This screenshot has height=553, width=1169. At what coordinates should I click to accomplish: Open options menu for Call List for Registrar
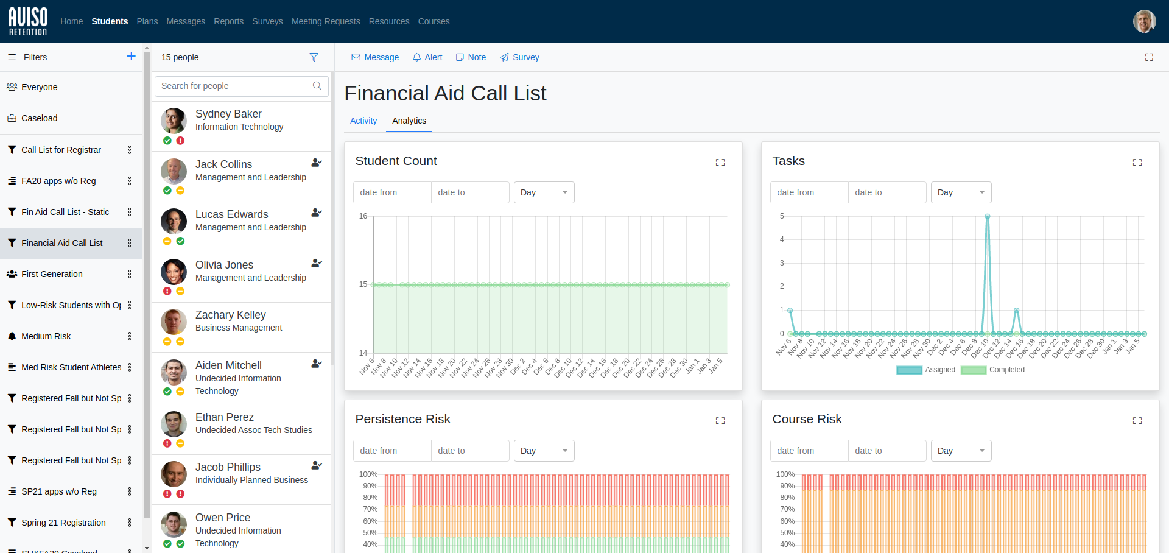(x=130, y=150)
